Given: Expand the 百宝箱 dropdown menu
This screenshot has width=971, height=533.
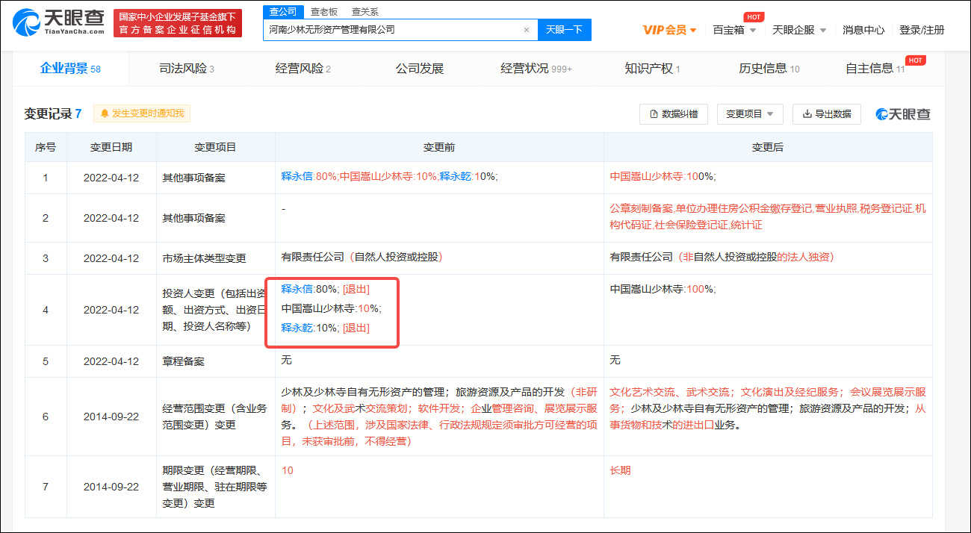Looking at the screenshot, I should click(734, 30).
